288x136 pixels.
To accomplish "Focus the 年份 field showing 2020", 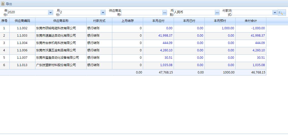I will (x=28, y=12).
